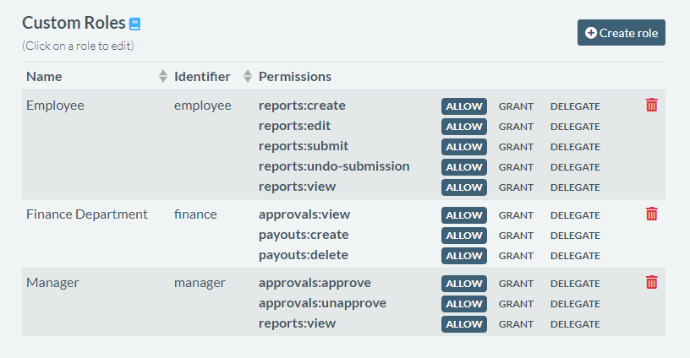Click the Permissions column header
This screenshot has width=690, height=358.
click(x=294, y=77)
